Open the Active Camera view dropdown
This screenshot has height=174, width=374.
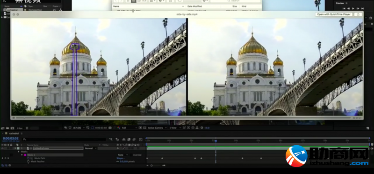(158, 128)
